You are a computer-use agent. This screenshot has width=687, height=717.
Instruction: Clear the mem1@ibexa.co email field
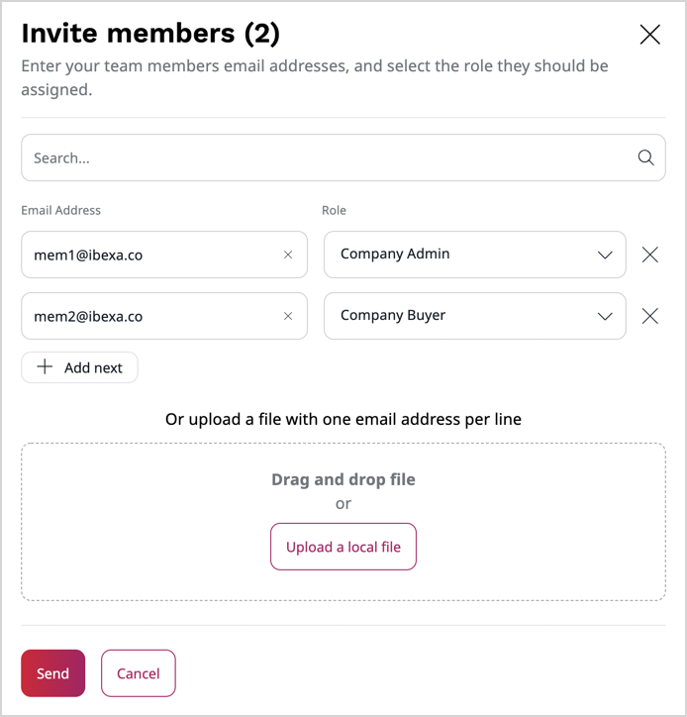tap(288, 255)
